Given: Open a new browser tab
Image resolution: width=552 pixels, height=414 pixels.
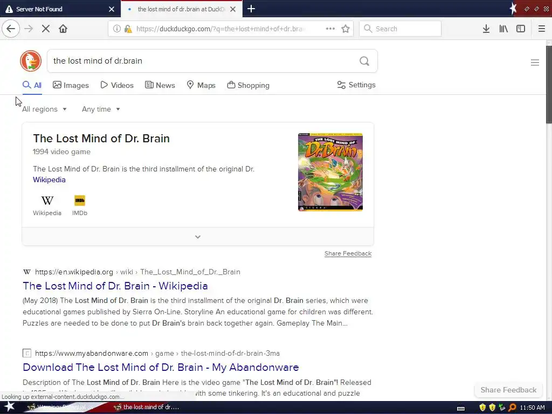Looking at the screenshot, I should (x=251, y=9).
